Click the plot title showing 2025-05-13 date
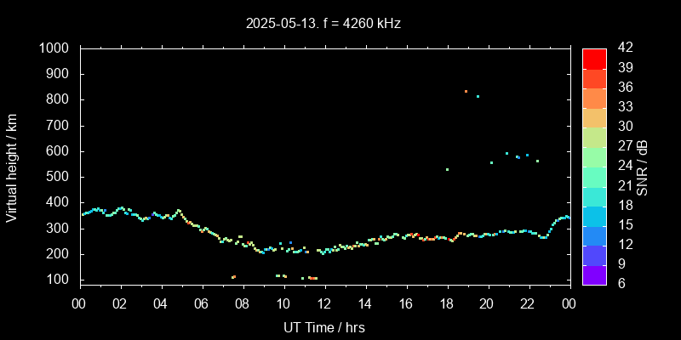The height and width of the screenshot is (340, 681). click(323, 24)
